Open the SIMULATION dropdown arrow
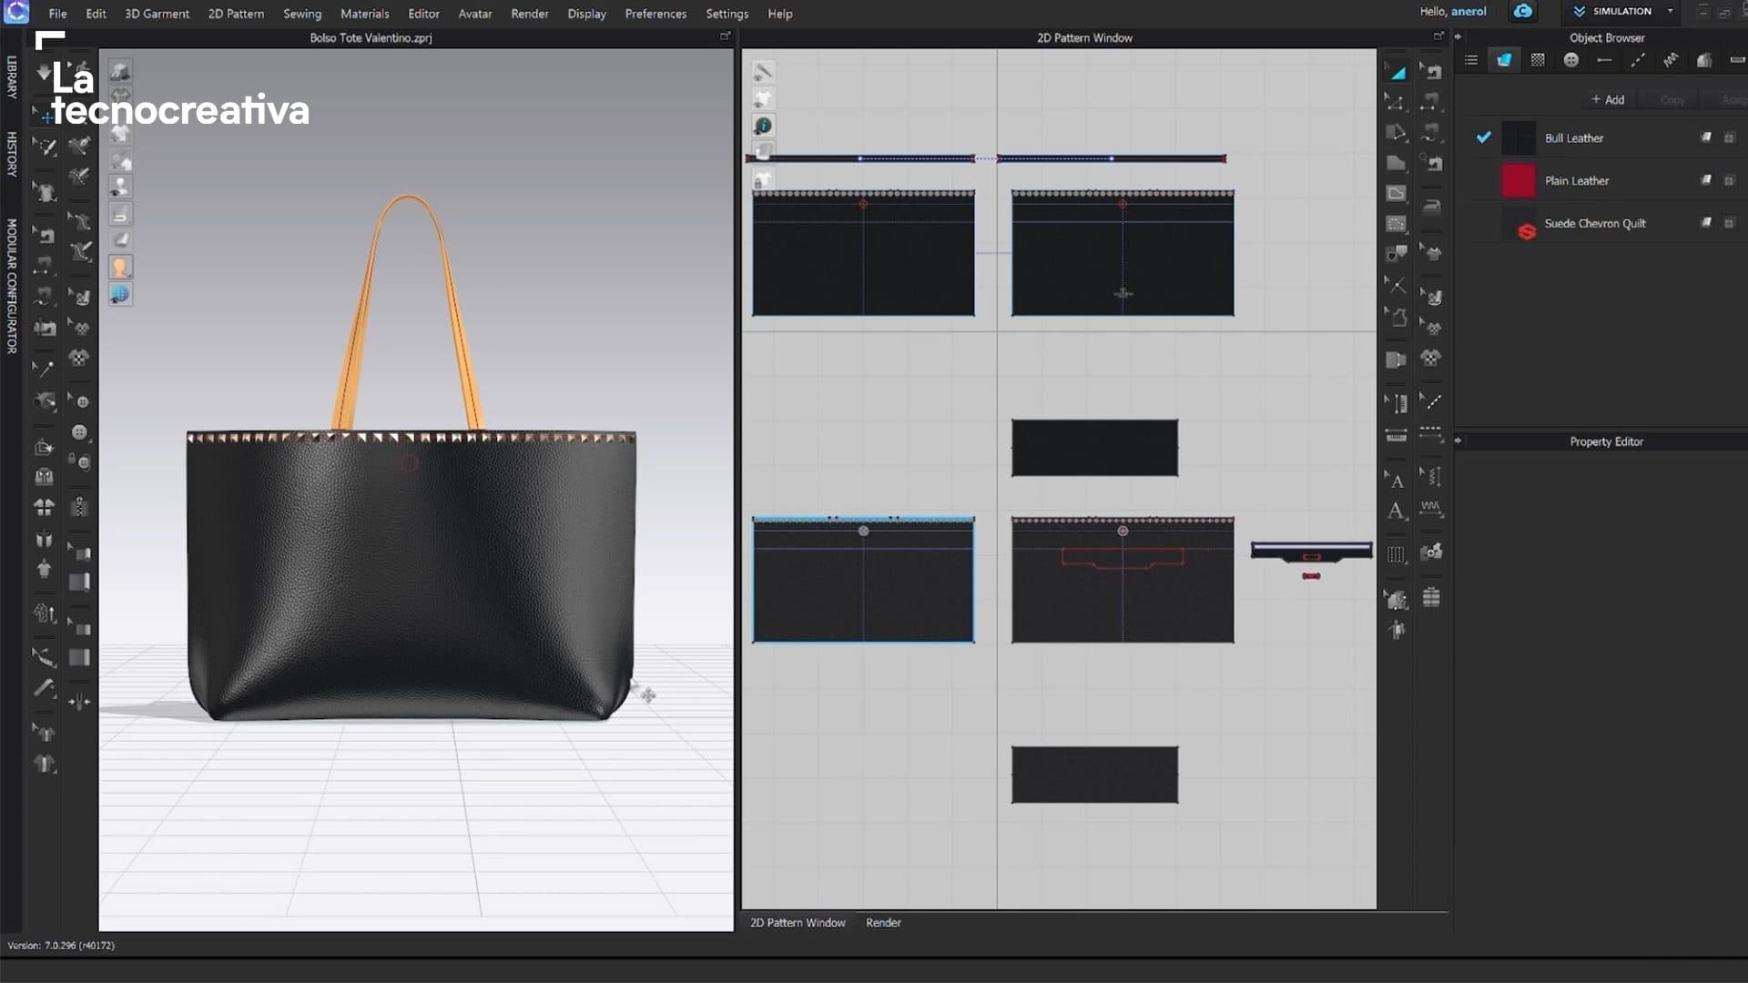The image size is (1748, 983). [1671, 12]
